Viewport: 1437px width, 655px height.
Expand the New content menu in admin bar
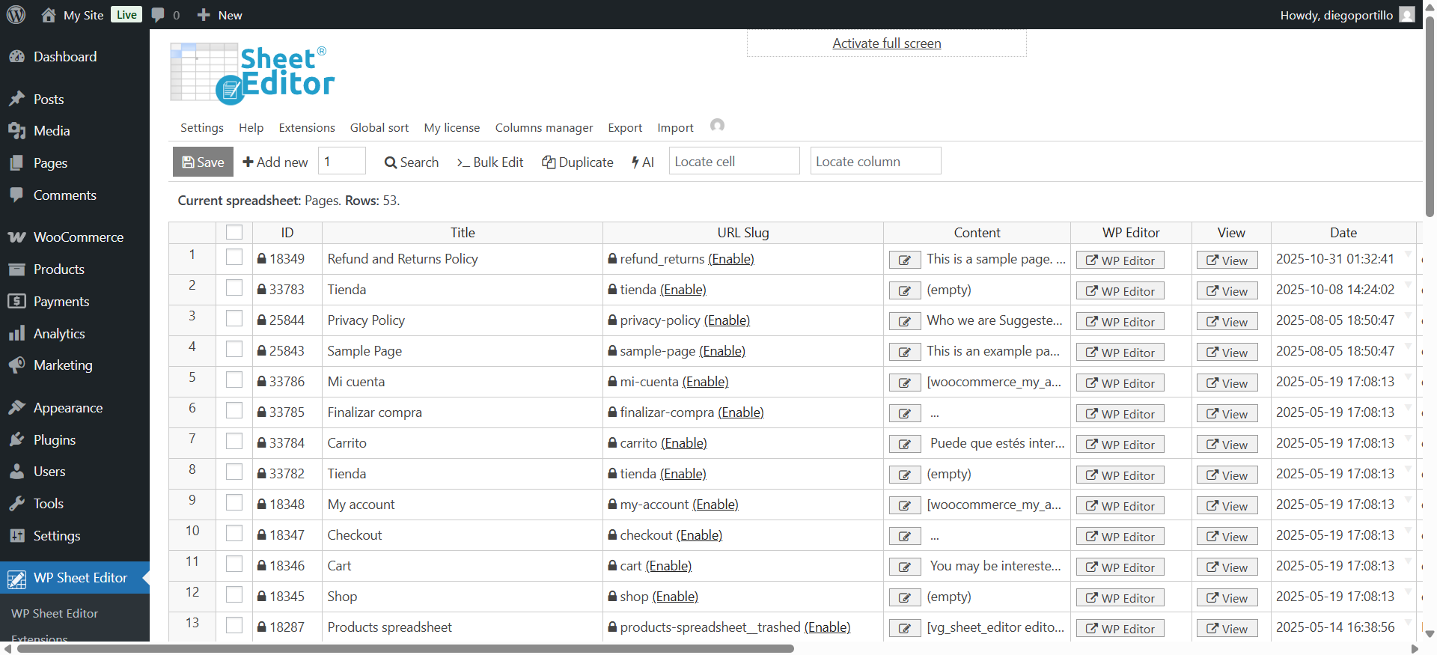tap(220, 15)
